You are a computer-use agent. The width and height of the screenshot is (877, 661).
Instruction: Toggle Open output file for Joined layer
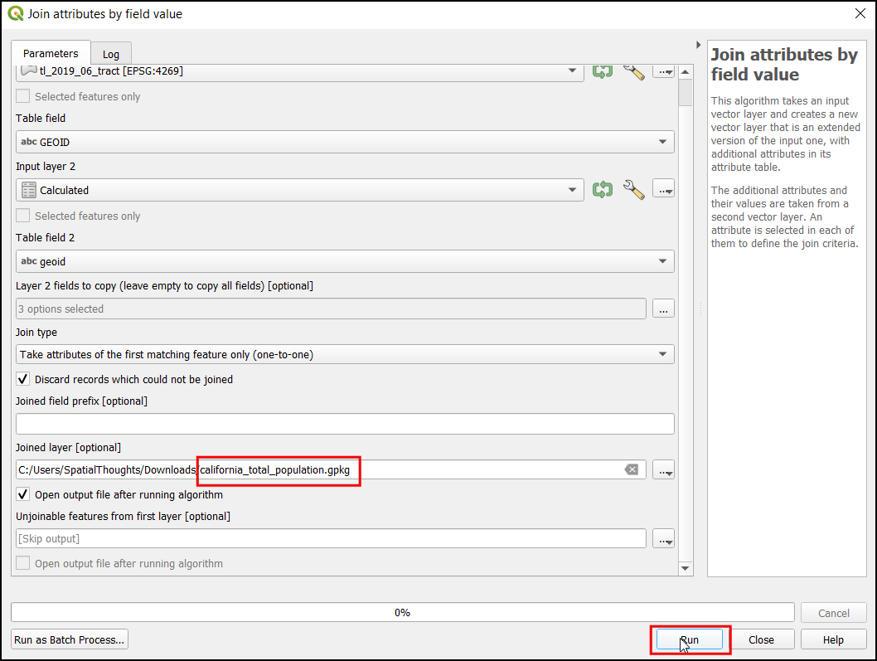[24, 495]
